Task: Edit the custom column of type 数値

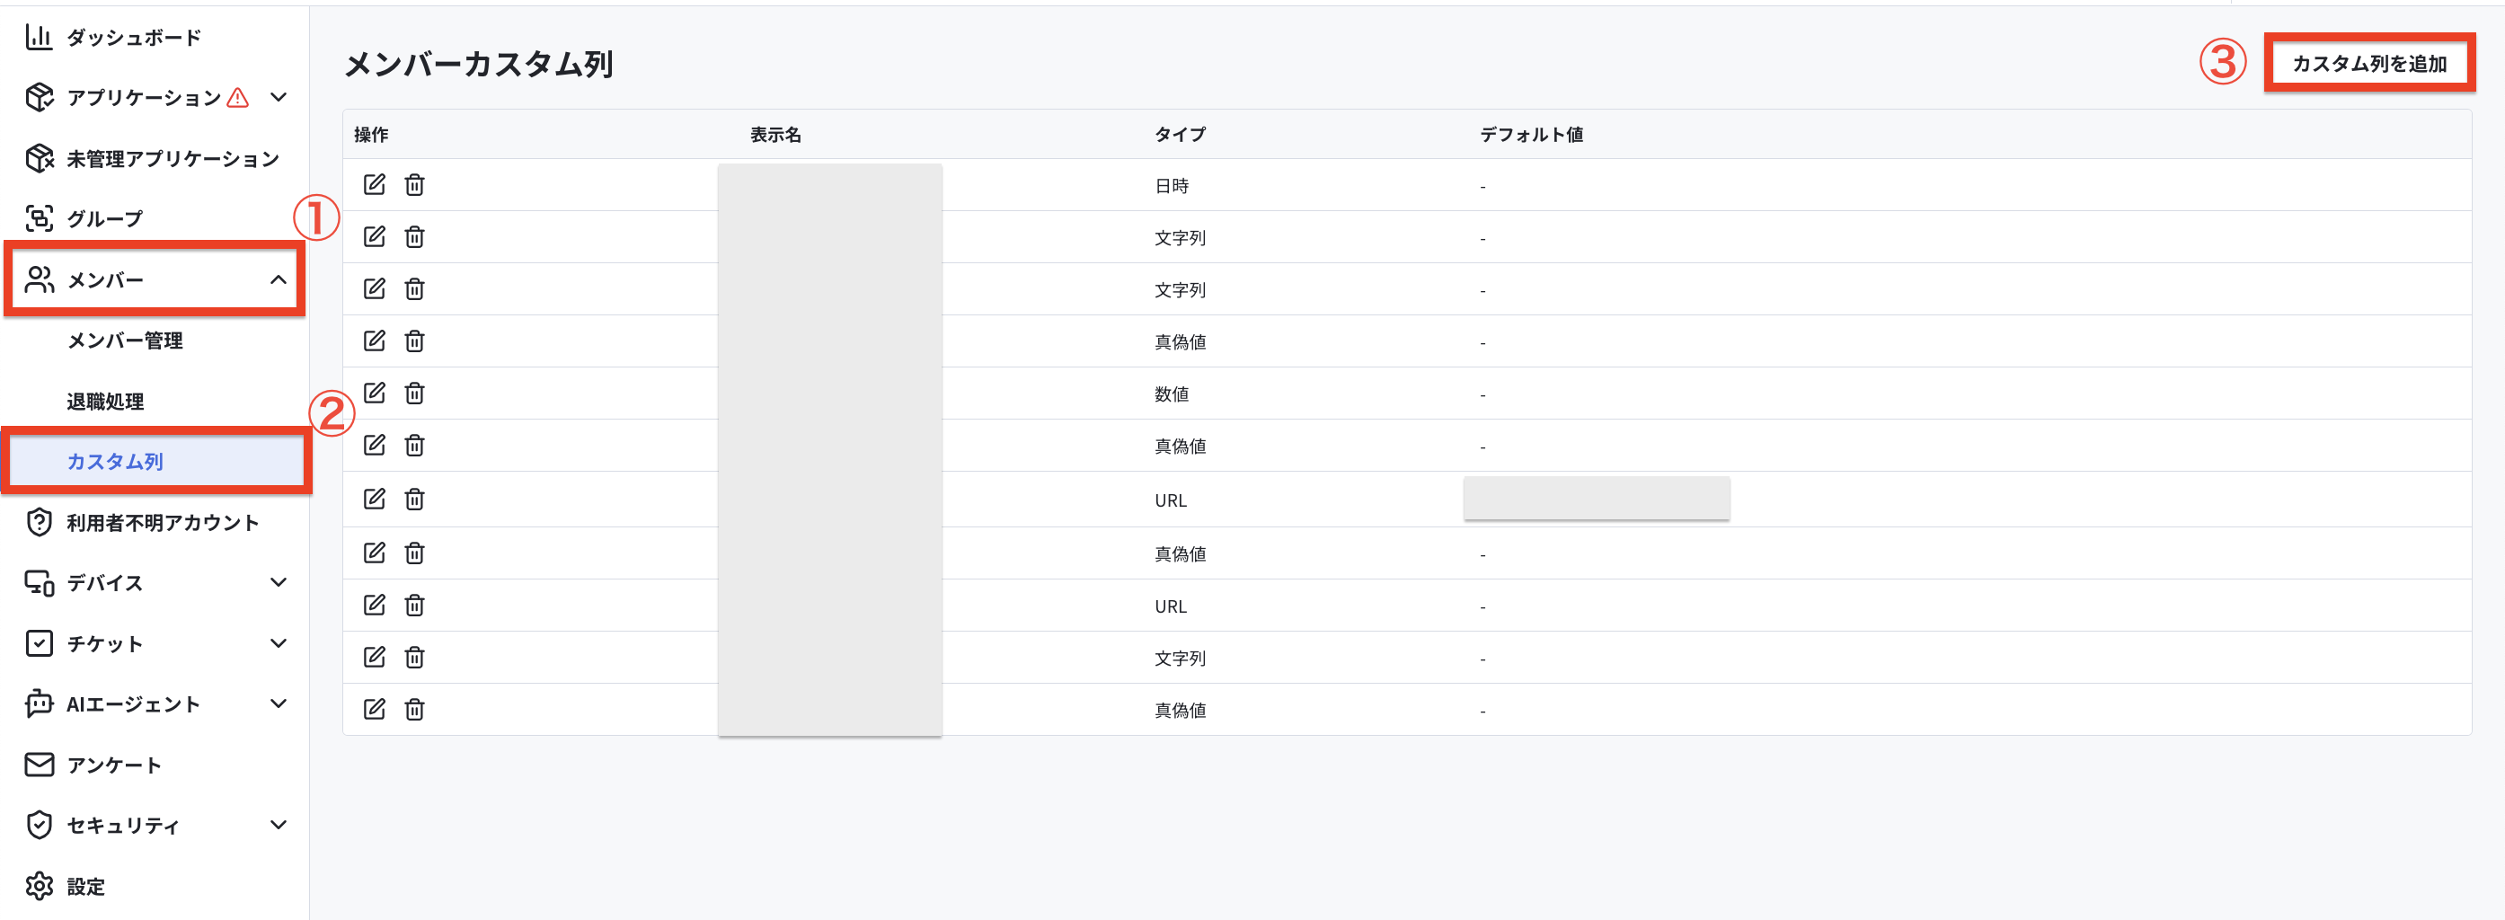Action: point(375,393)
